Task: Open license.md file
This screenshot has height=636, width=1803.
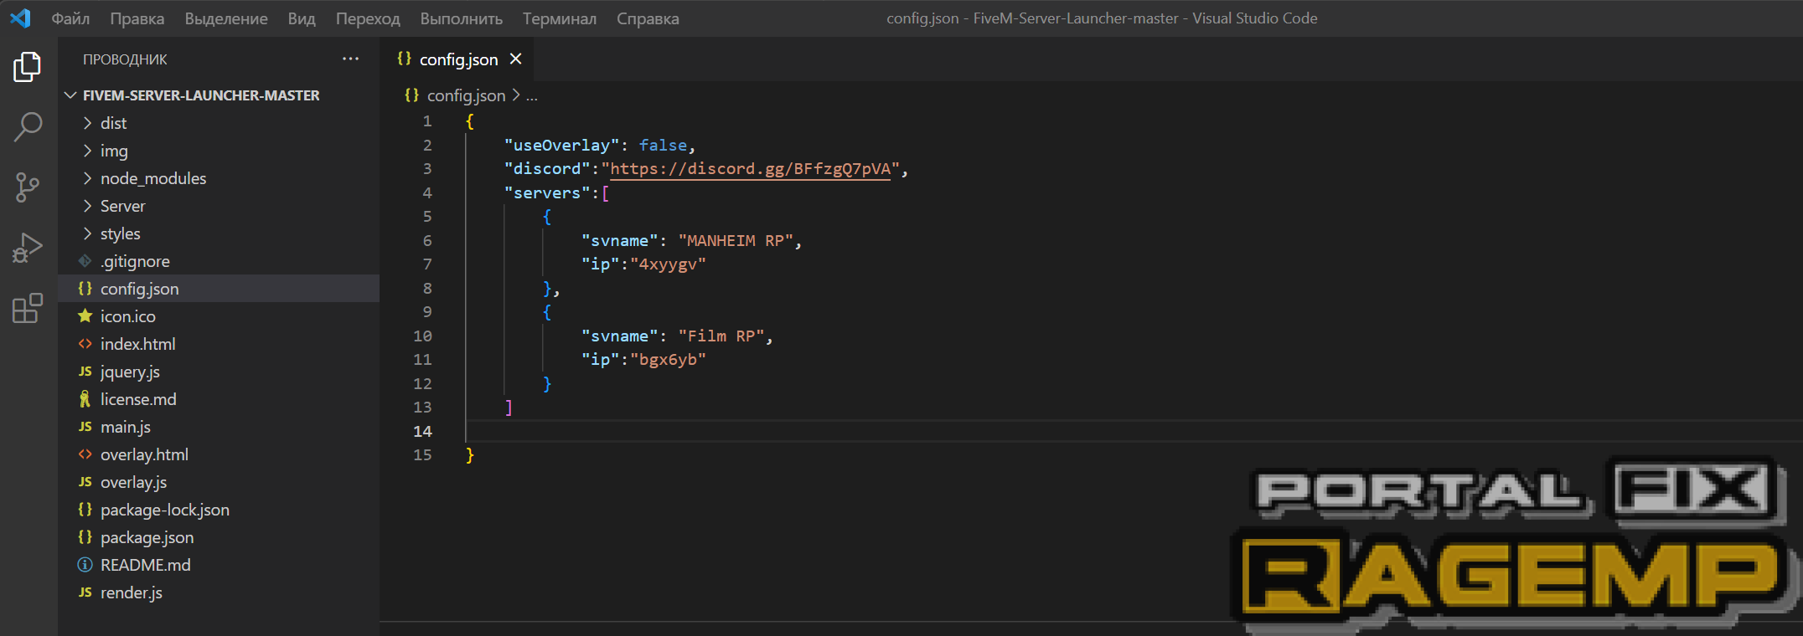Action: (138, 399)
